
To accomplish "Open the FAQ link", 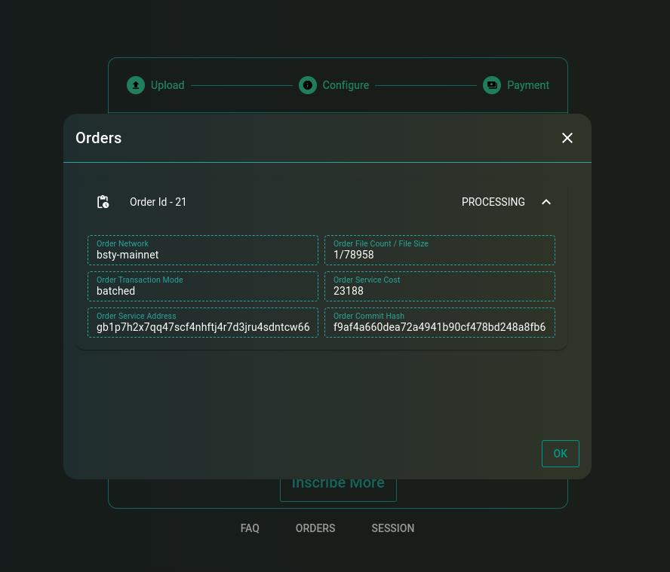I will [250, 528].
